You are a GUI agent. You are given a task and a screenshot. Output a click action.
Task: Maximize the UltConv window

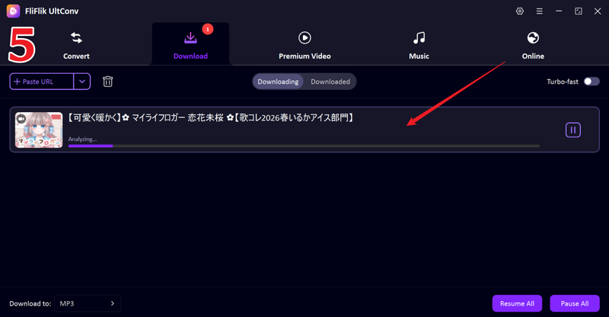[579, 11]
